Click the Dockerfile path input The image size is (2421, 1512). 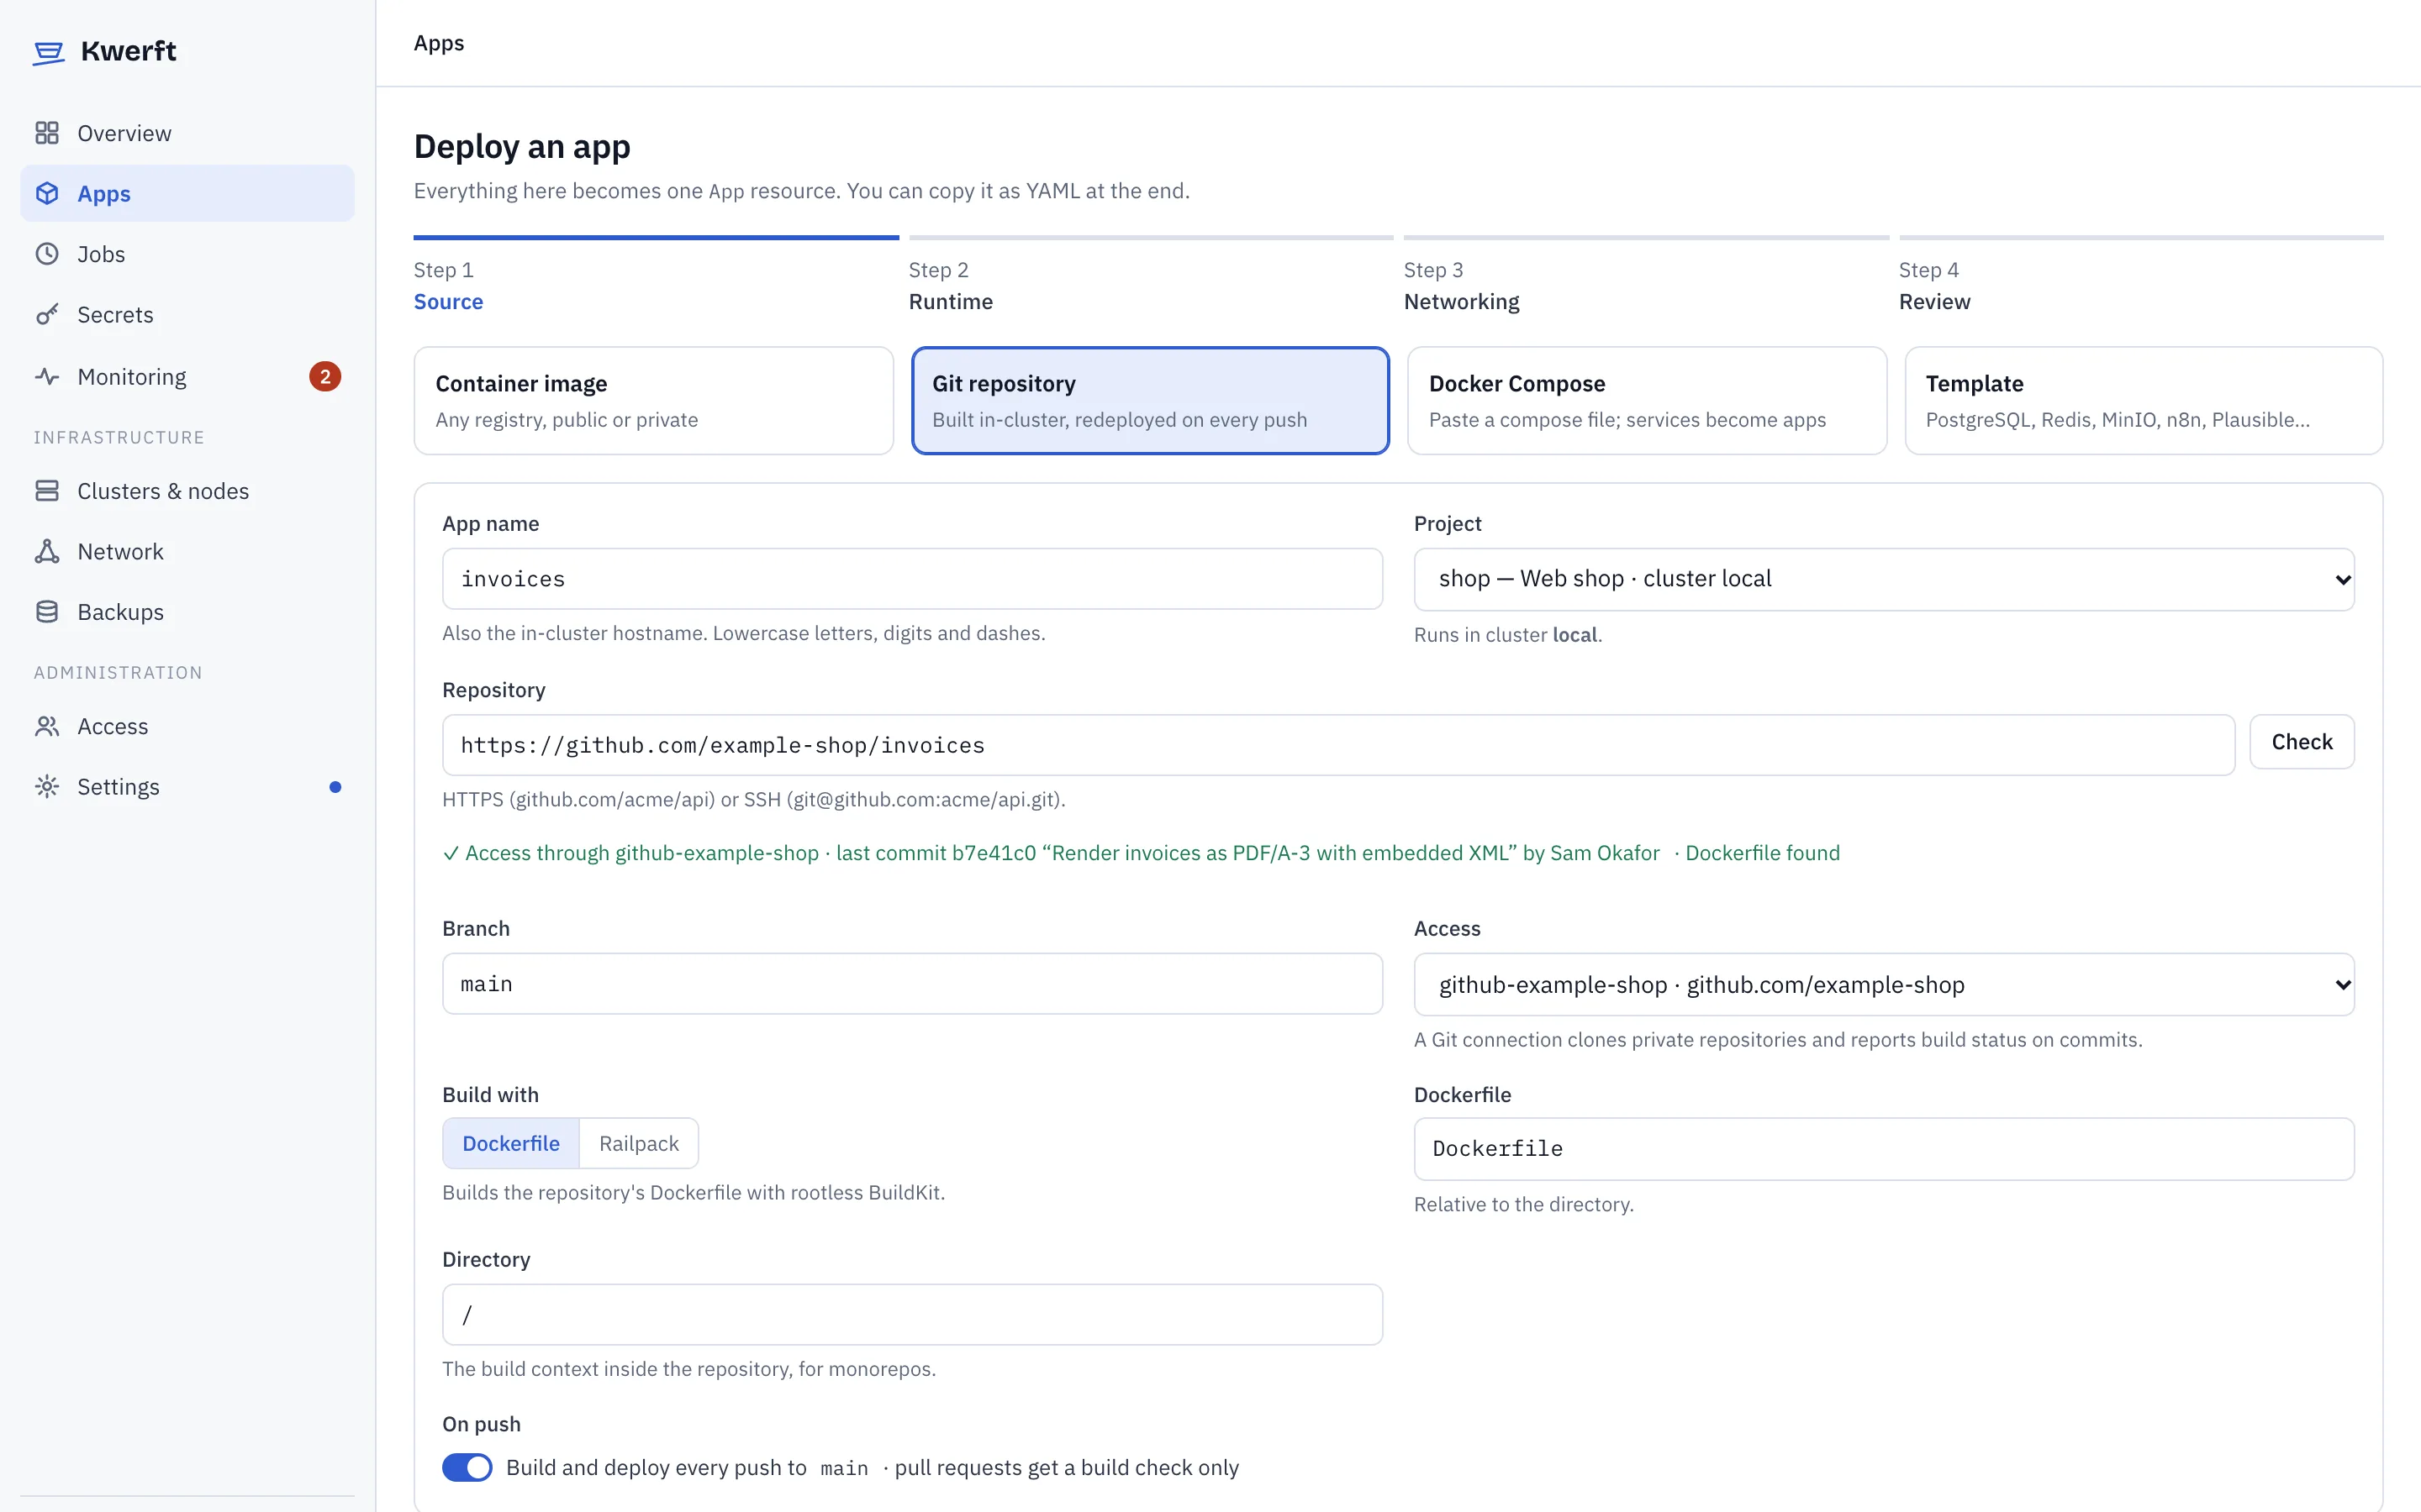(1884, 1149)
